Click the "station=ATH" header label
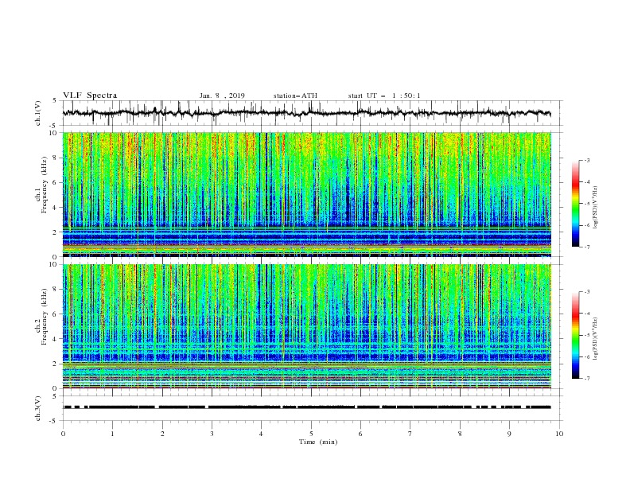 [x=295, y=95]
